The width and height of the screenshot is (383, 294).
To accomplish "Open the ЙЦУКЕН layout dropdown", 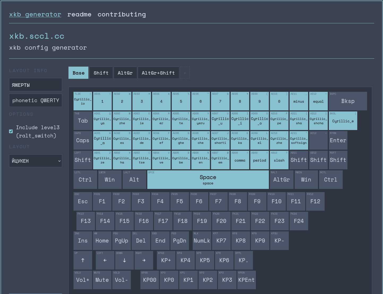I will pos(36,161).
